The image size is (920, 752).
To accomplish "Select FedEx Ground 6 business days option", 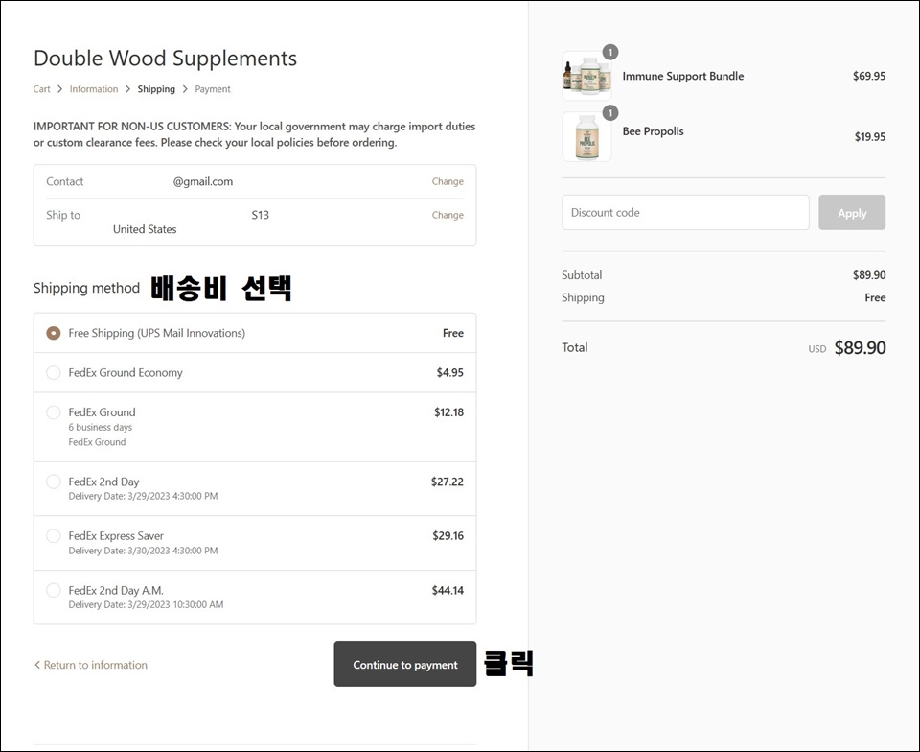I will 54,412.
